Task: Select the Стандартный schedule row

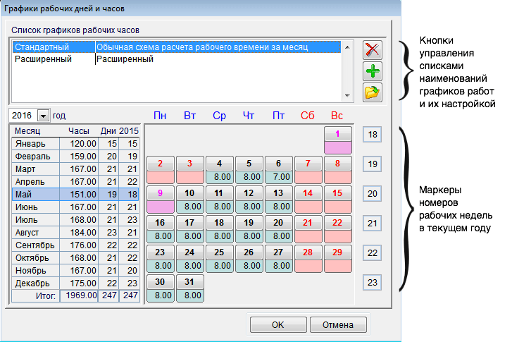Action: [x=176, y=47]
